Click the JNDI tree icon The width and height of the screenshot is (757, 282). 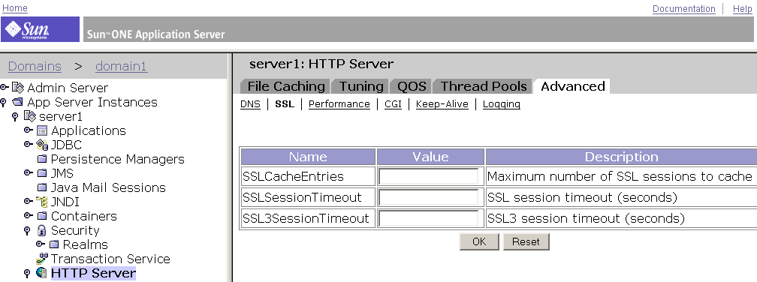(x=42, y=202)
